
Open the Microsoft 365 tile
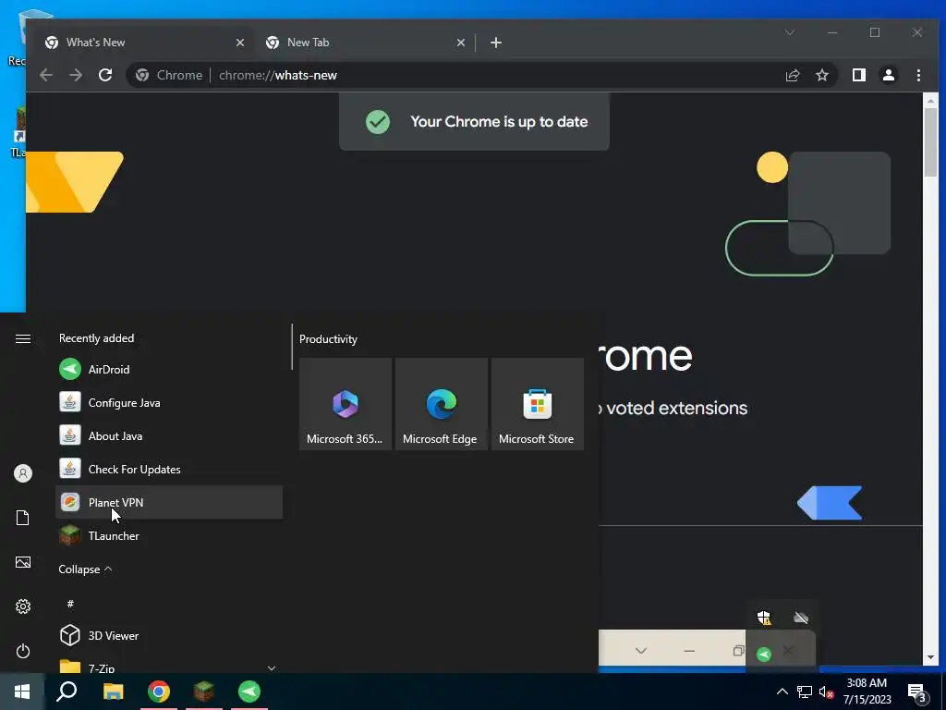click(346, 404)
